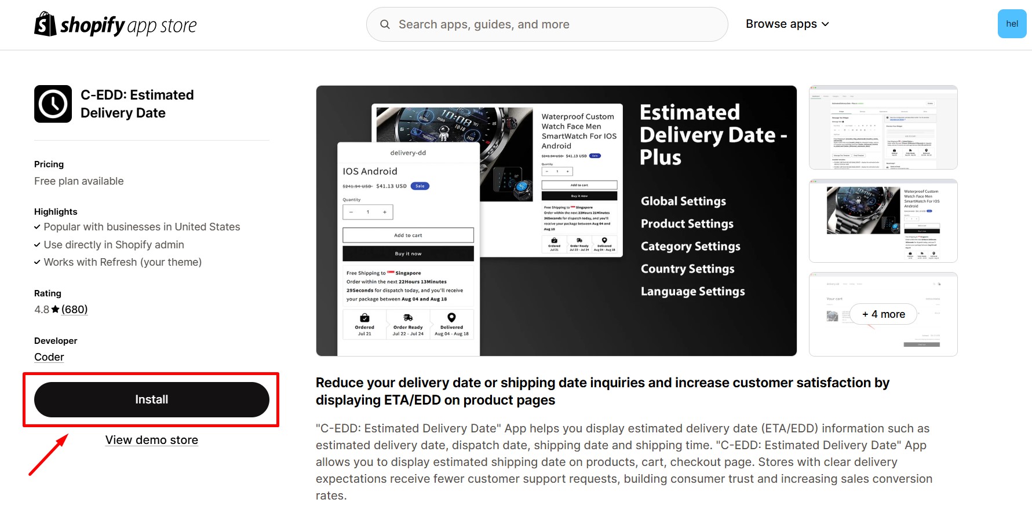Click the C-EDD: Estimated Delivery Date title
Image resolution: width=1032 pixels, height=514 pixels.
(x=137, y=104)
